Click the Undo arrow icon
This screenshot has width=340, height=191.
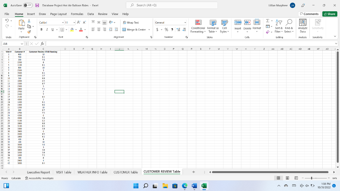7,21
